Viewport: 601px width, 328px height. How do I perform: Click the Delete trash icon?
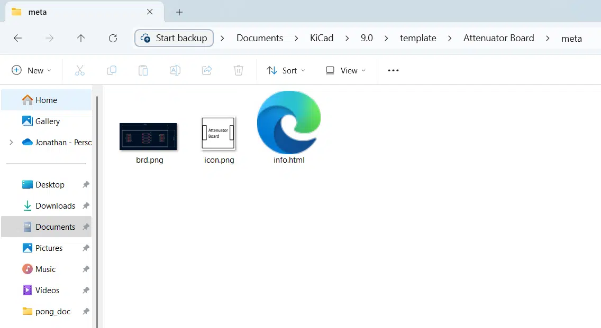tap(239, 70)
